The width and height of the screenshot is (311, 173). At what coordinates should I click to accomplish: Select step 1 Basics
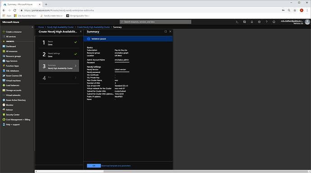pos(59,43)
